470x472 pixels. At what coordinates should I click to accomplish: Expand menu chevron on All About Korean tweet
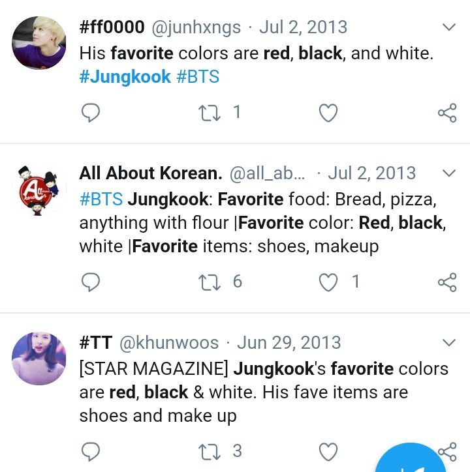pos(449,173)
